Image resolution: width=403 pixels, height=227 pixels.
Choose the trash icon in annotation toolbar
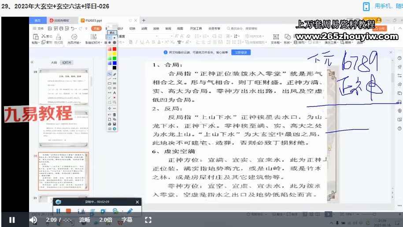click(x=115, y=114)
